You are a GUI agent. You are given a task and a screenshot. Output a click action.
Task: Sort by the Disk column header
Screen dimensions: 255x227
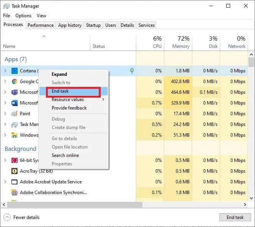[x=206, y=42]
